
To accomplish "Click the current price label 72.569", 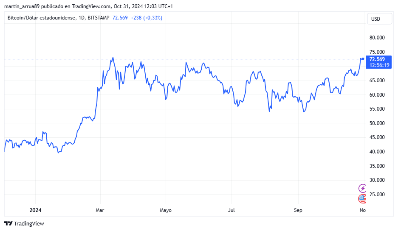I will click(x=377, y=59).
